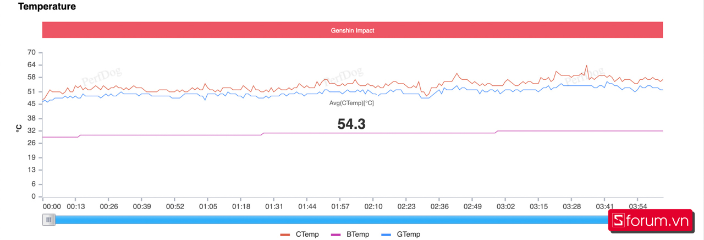The image size is (704, 240).
Task: Click the blue time range scrollbar track
Action: coord(330,220)
